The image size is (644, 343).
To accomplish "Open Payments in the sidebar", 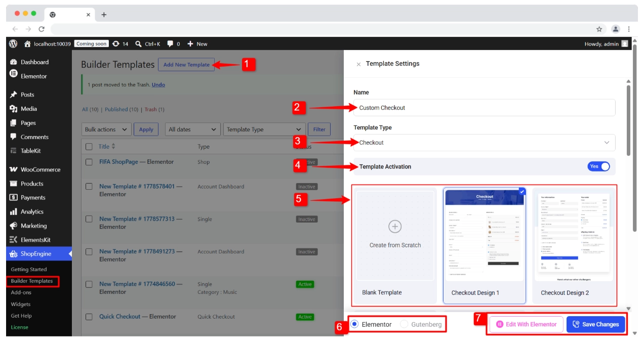I will click(x=33, y=198).
